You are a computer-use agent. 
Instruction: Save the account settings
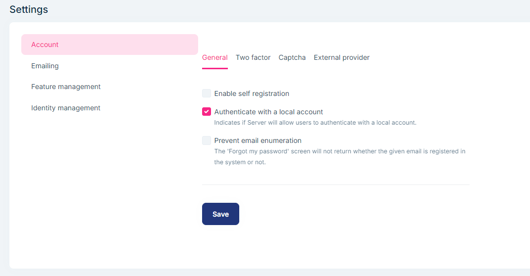pyautogui.click(x=220, y=214)
